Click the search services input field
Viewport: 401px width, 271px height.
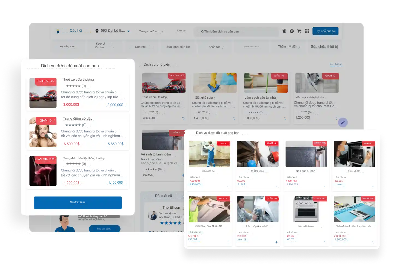point(236,31)
